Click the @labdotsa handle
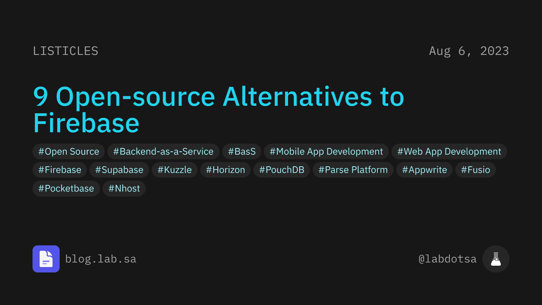 447,259
